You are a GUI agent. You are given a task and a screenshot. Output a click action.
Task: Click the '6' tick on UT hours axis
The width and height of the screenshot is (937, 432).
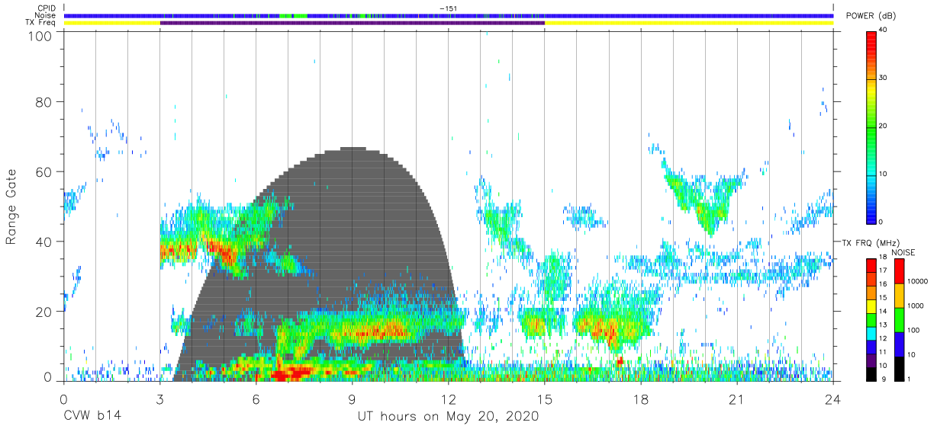click(x=256, y=398)
